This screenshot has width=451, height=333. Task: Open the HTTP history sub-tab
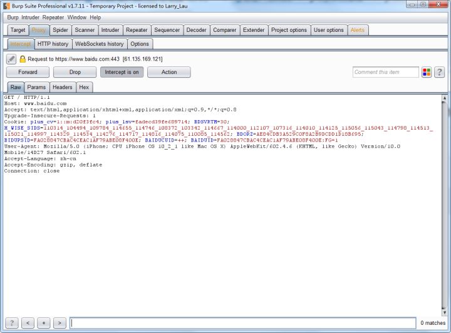pyautogui.click(x=53, y=44)
